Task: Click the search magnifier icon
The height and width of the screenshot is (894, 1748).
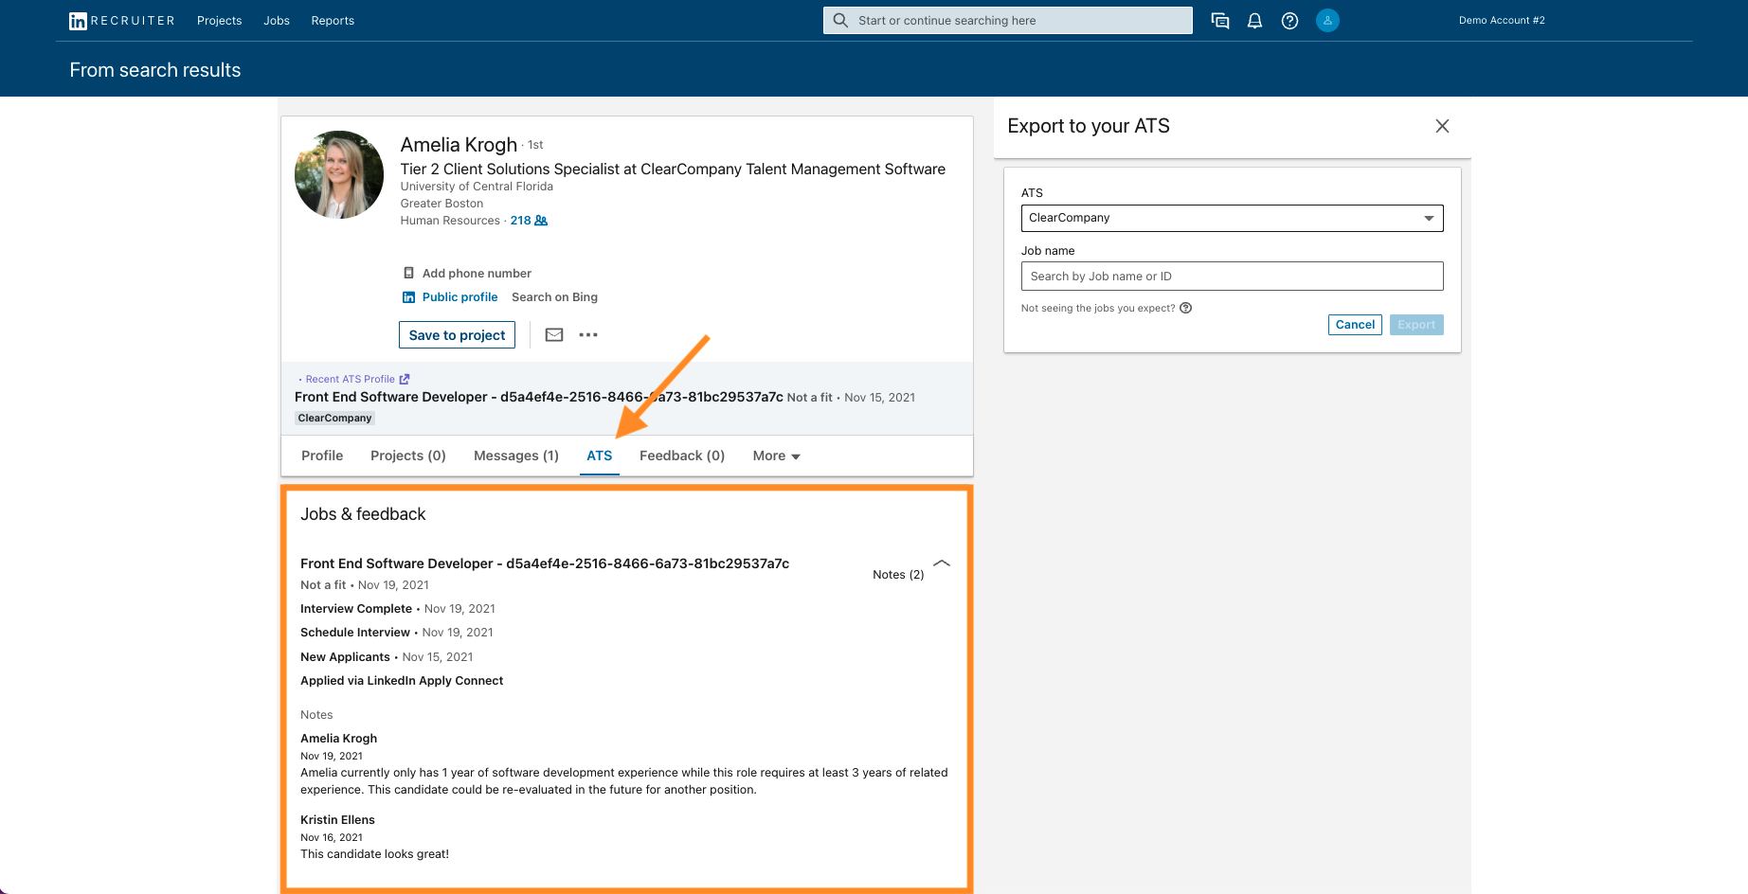Action: click(x=840, y=20)
